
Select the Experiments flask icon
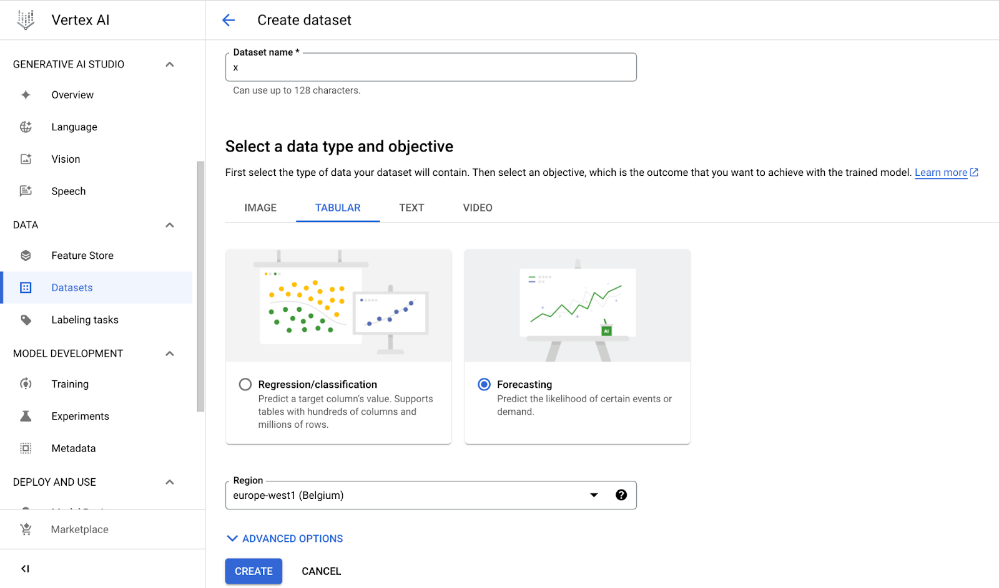[26, 416]
